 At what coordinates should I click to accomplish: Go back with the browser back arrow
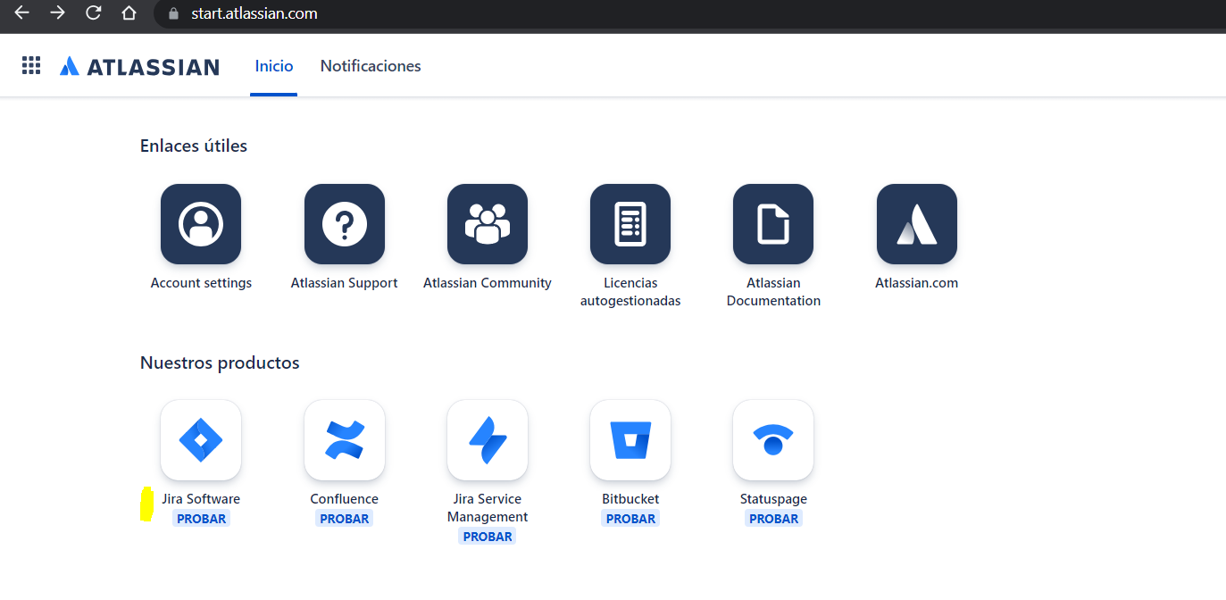pos(22,13)
